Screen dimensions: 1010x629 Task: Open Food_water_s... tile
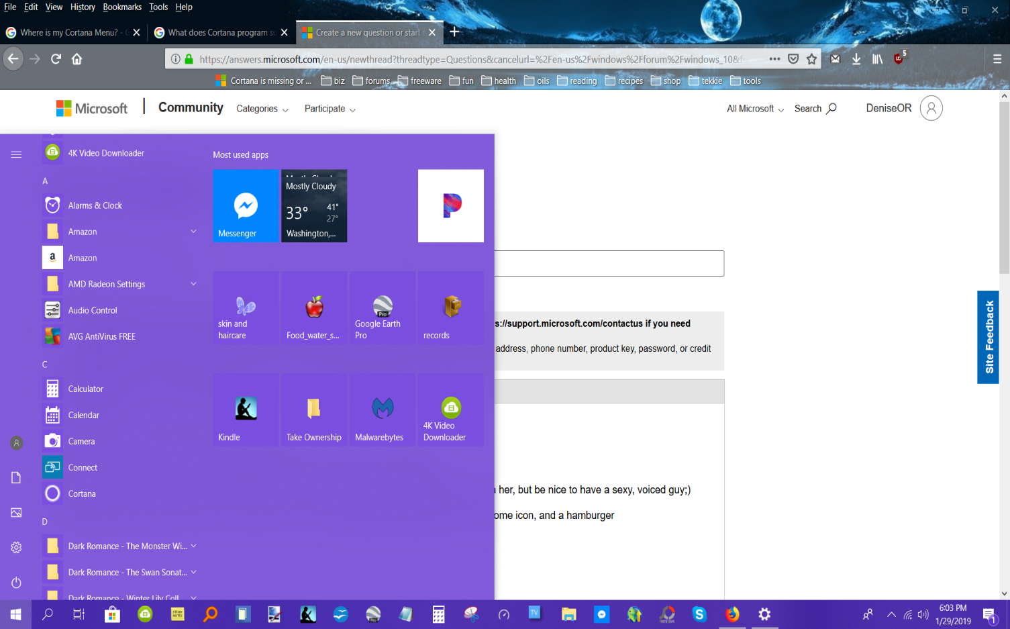point(314,308)
